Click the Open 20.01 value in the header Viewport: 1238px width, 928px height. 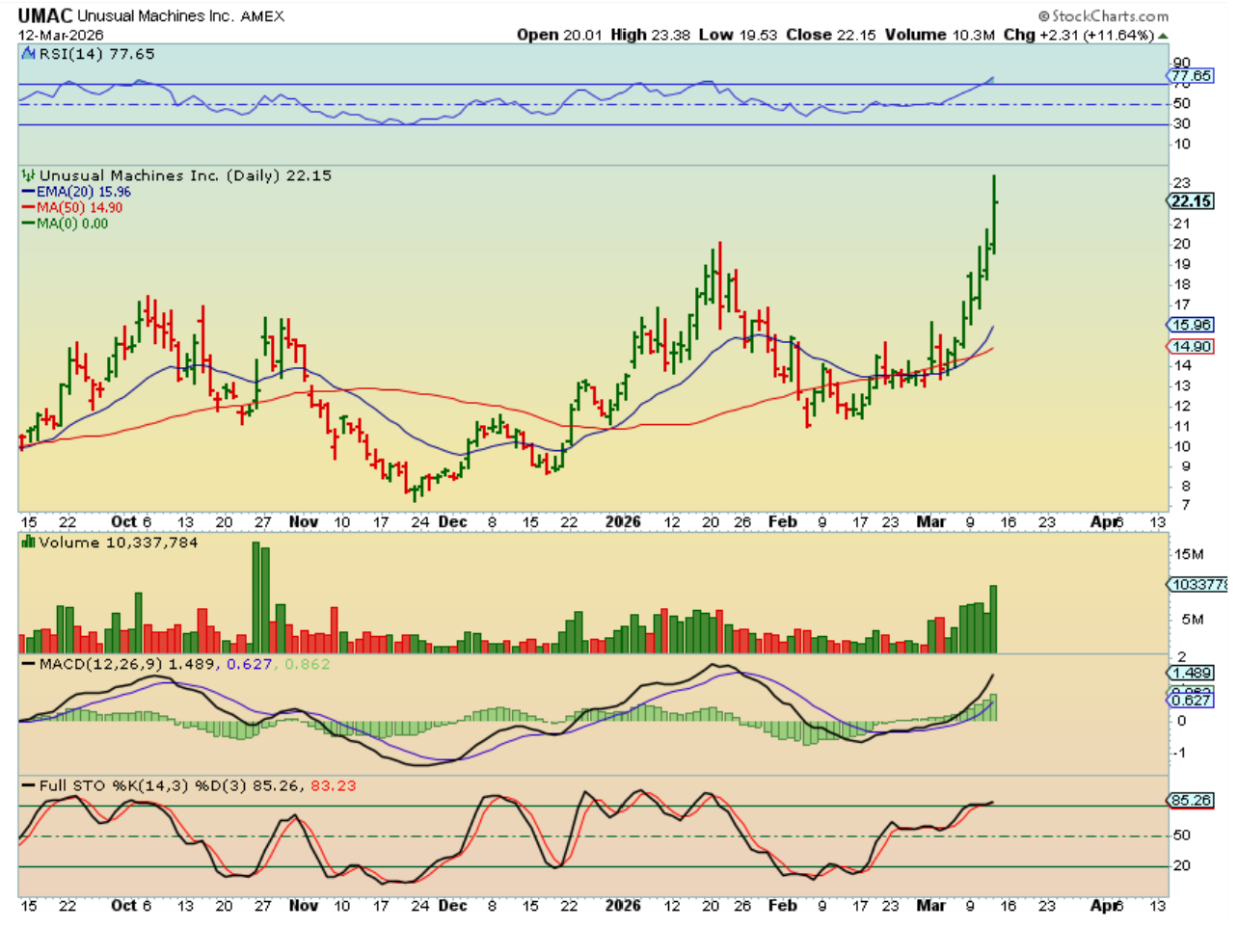(559, 35)
